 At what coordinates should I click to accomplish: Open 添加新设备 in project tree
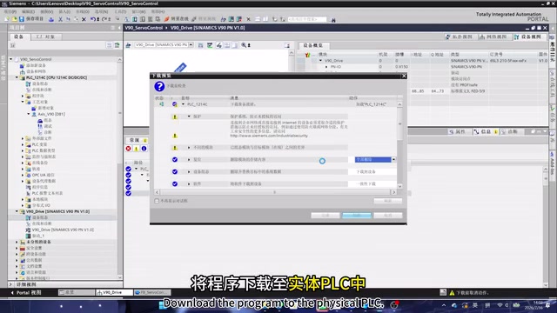[36, 65]
